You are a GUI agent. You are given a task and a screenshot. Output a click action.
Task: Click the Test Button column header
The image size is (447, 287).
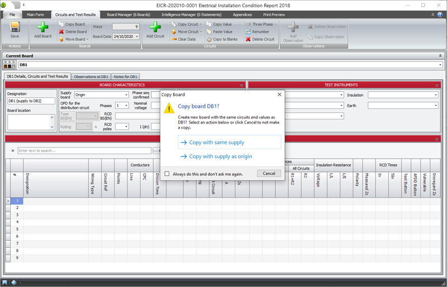click(x=406, y=184)
